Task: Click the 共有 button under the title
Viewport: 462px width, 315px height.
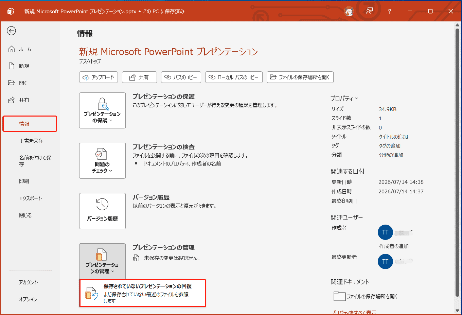Action: click(x=139, y=77)
